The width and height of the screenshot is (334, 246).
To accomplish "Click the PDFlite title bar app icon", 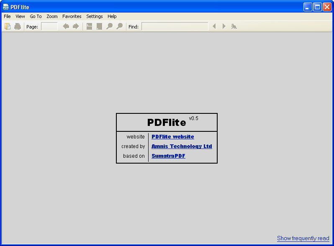I will pos(6,7).
